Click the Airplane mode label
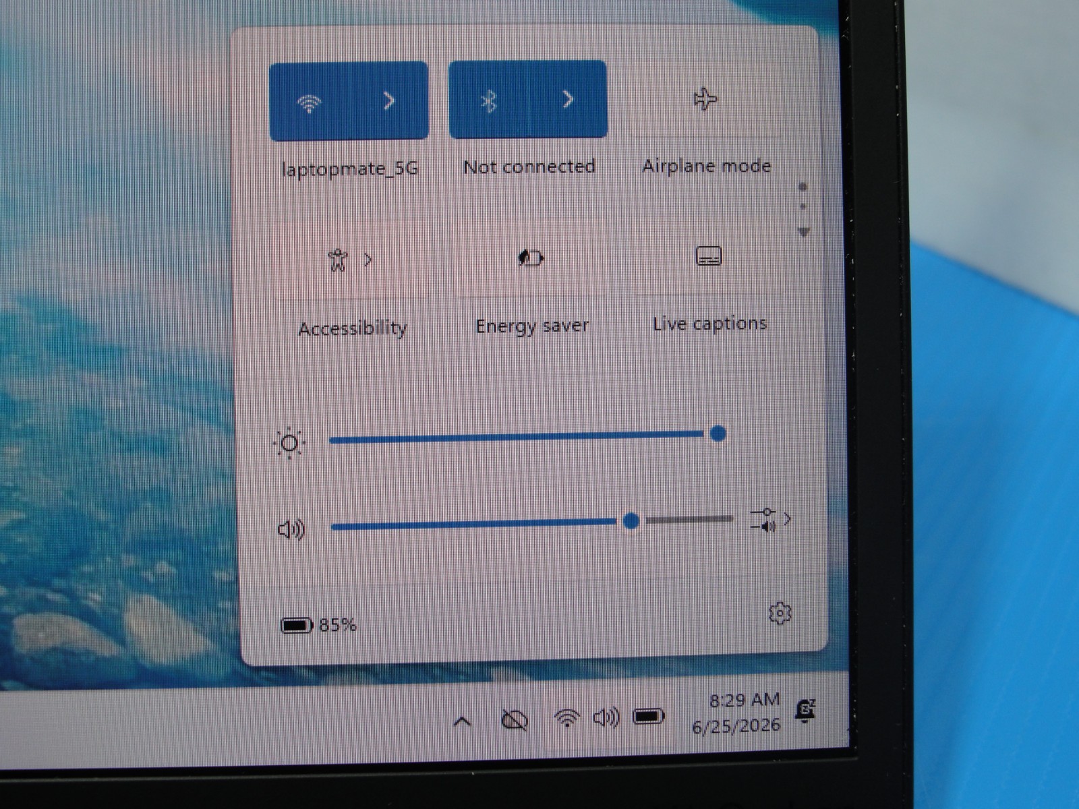This screenshot has width=1079, height=809. click(x=706, y=165)
